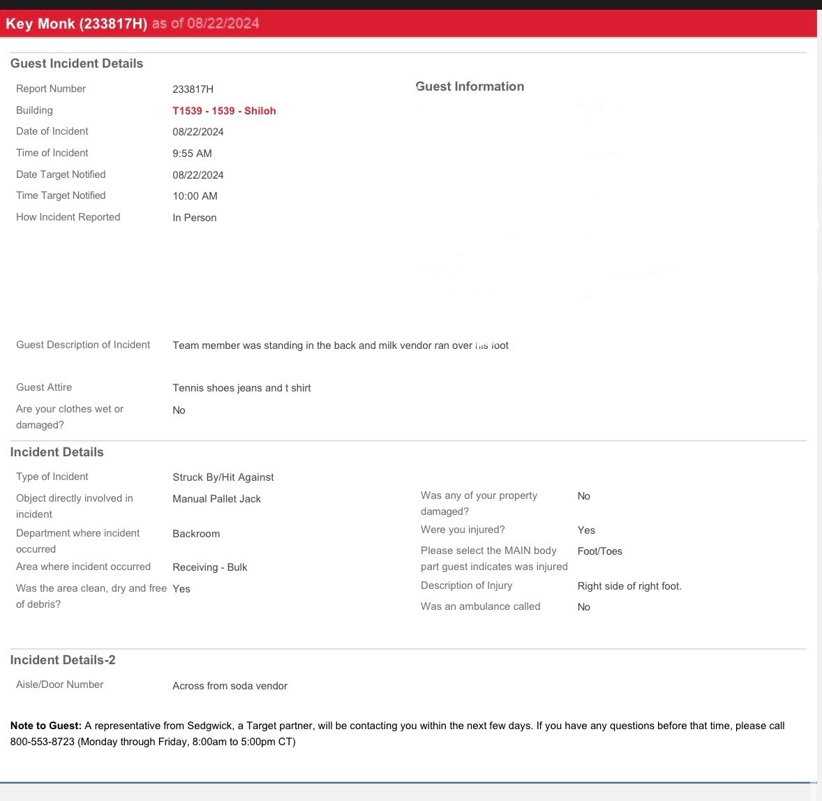The height and width of the screenshot is (801, 822).
Task: Click the Guest Incident Details section heading
Action: 77,63
